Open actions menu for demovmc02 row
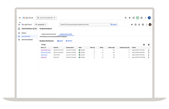Screen dimensions: 169x109 click(149, 55)
